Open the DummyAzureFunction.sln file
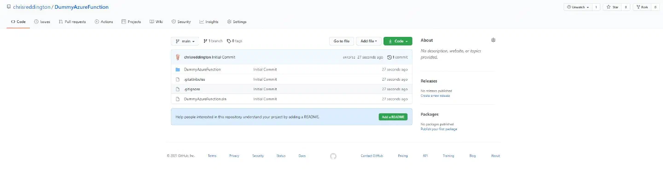This screenshot has width=663, height=176. 205,99
